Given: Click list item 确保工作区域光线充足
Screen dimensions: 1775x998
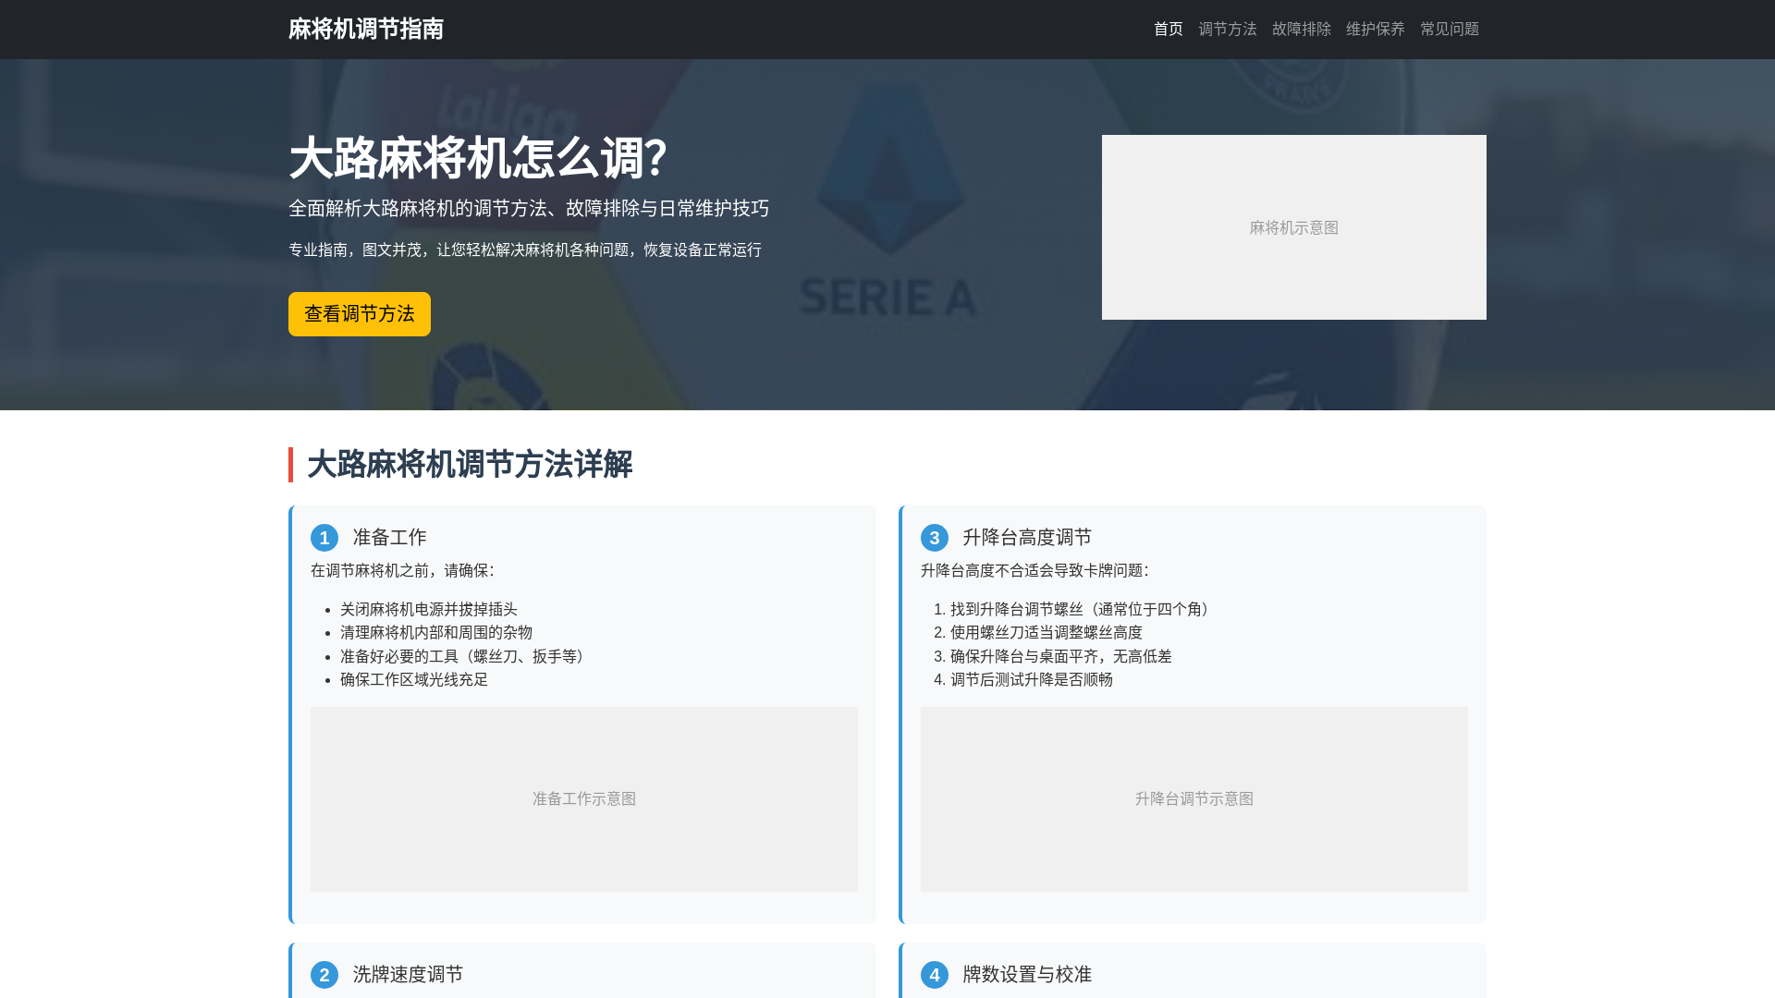Looking at the screenshot, I should click(x=414, y=680).
